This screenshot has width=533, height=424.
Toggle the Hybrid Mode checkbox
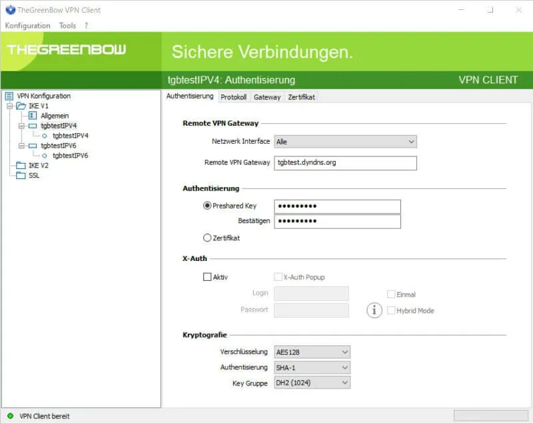391,310
